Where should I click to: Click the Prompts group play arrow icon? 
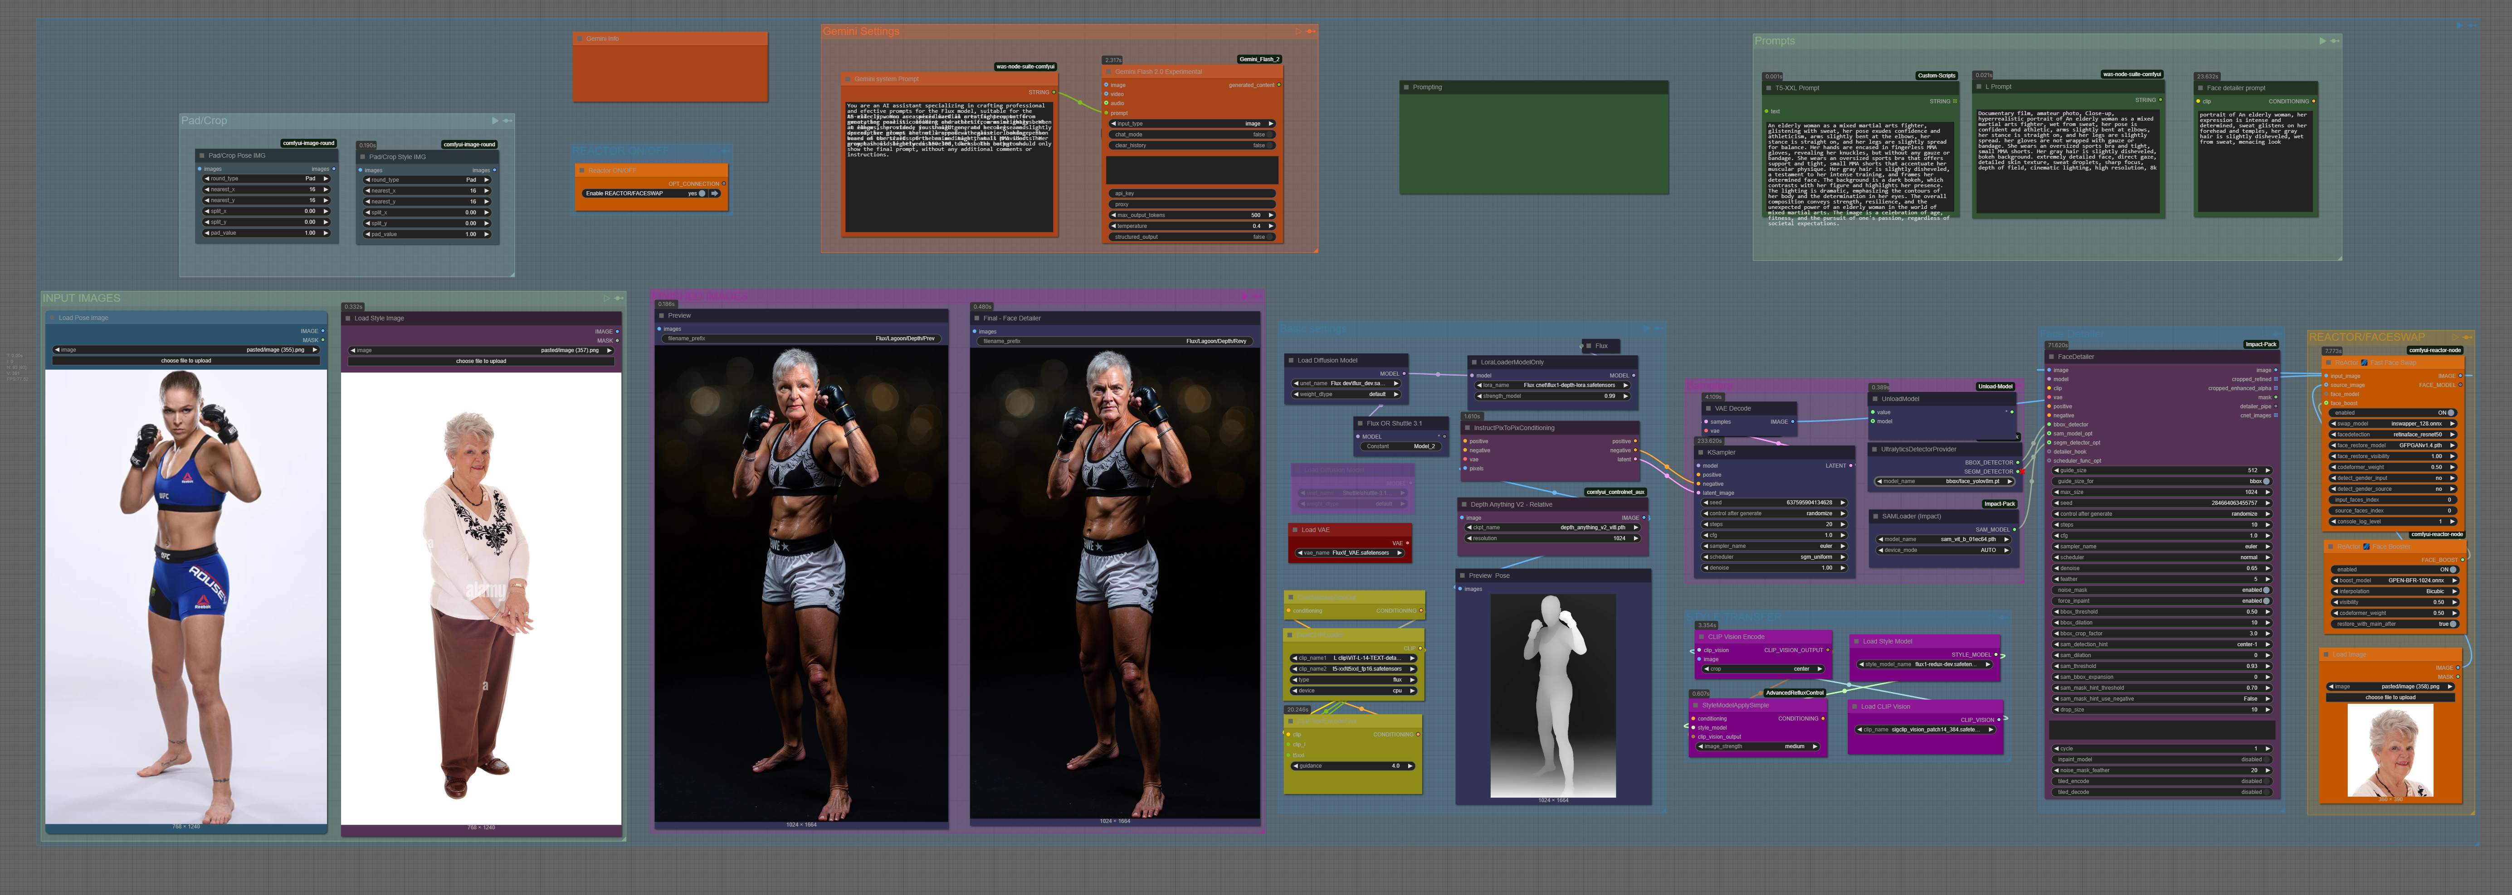(2322, 41)
